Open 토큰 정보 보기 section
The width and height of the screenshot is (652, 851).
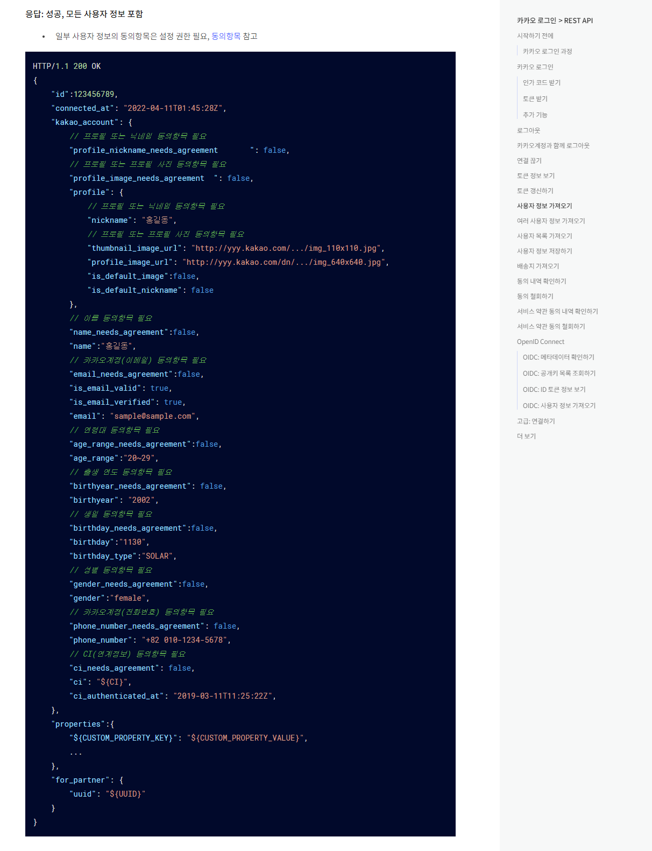(x=535, y=175)
